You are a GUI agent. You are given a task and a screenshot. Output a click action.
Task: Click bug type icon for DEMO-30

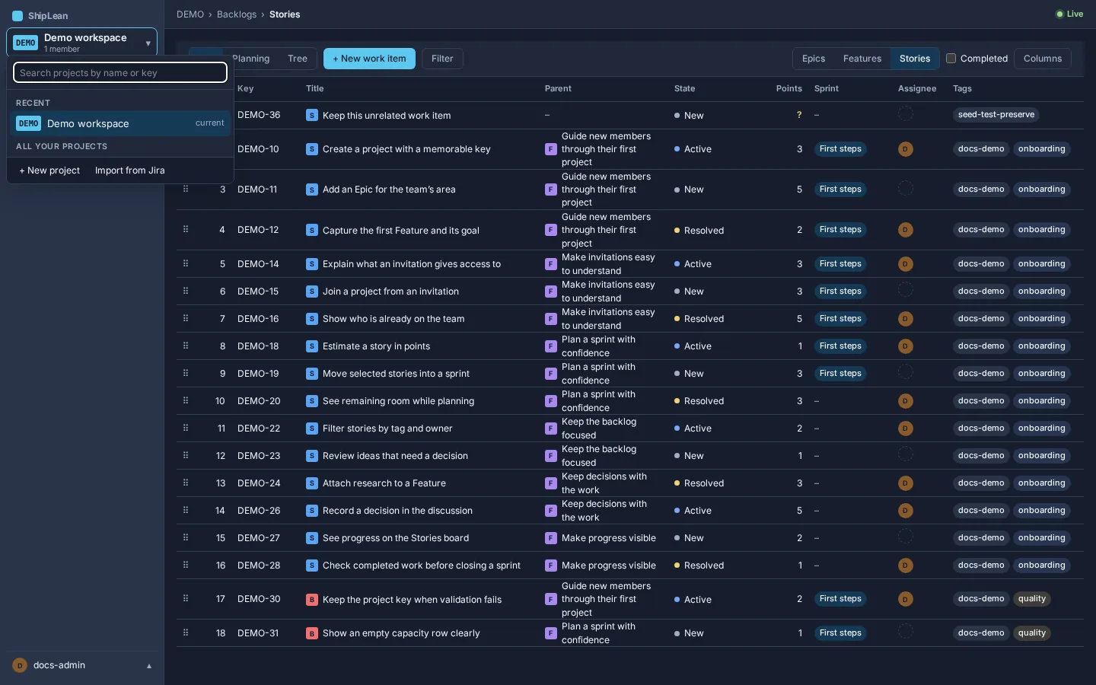point(311,600)
